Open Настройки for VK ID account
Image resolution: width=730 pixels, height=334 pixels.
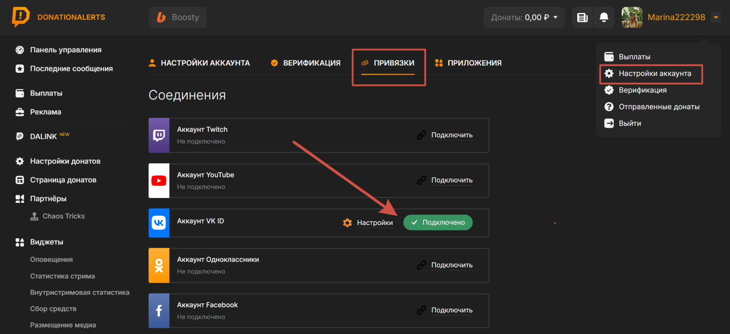374,223
